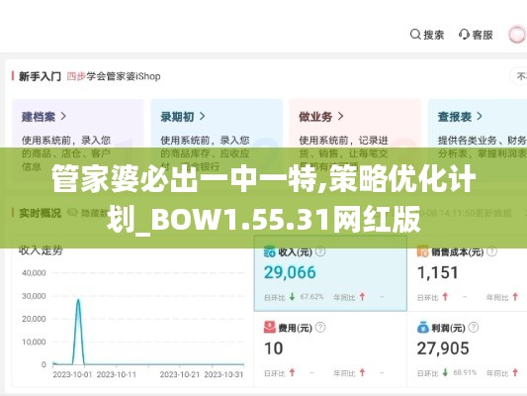Click the 29,066 income value
The height and width of the screenshot is (396, 527).
point(290,272)
